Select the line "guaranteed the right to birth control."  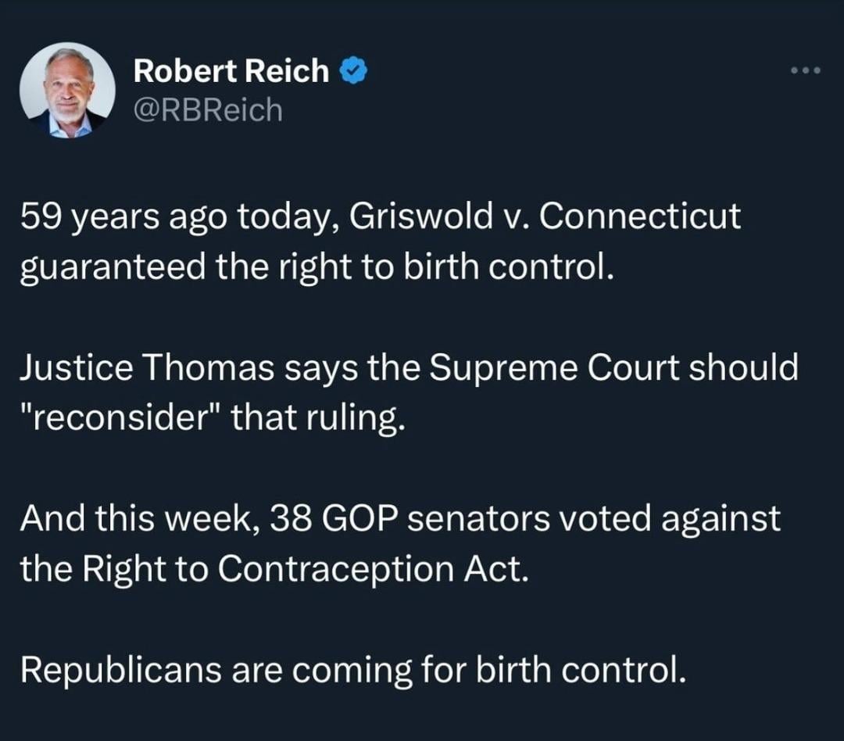[x=317, y=267]
